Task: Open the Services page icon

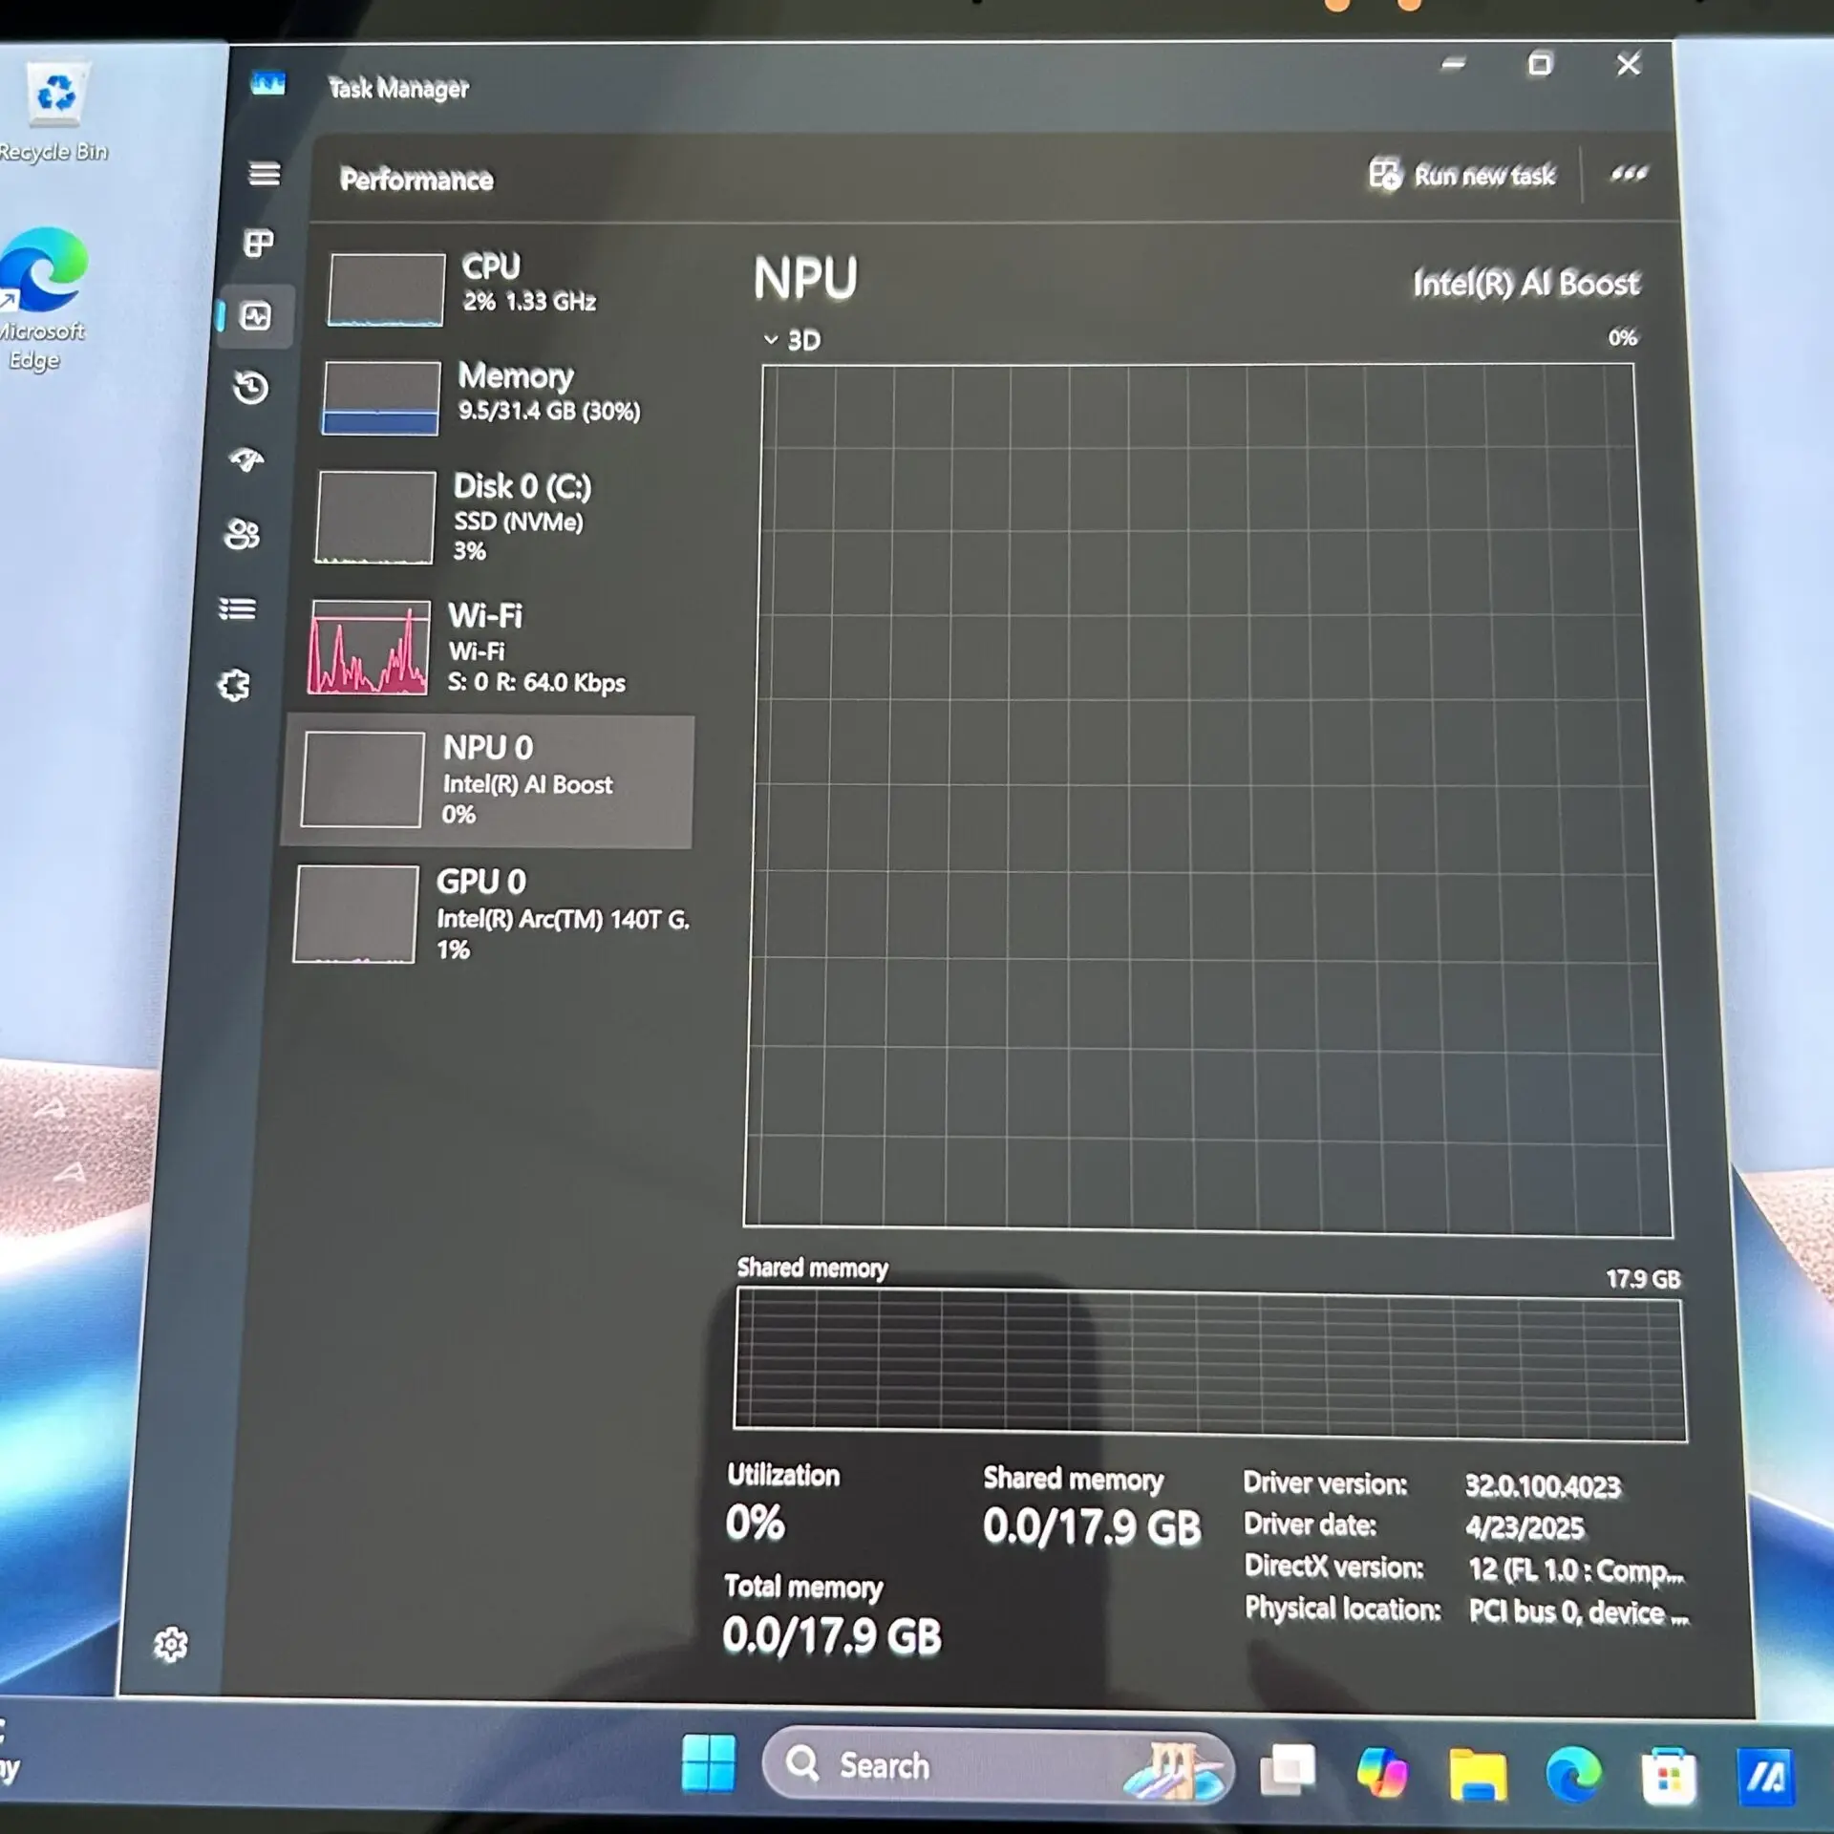Action: pyautogui.click(x=234, y=685)
